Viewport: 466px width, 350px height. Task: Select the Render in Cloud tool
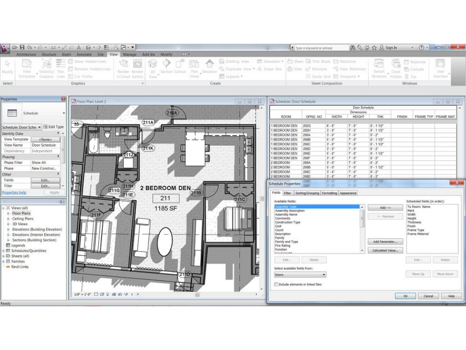(123, 68)
